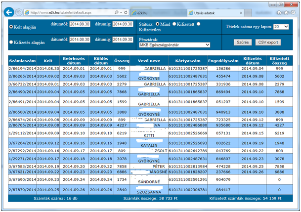
Task: Select invoice number 2/86491/2014
Action: [22, 102]
